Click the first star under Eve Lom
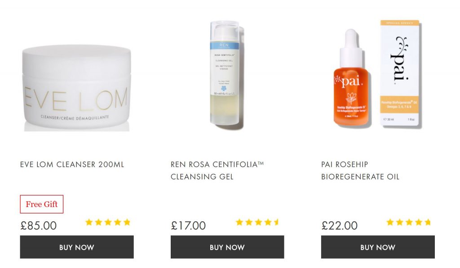 pos(89,222)
